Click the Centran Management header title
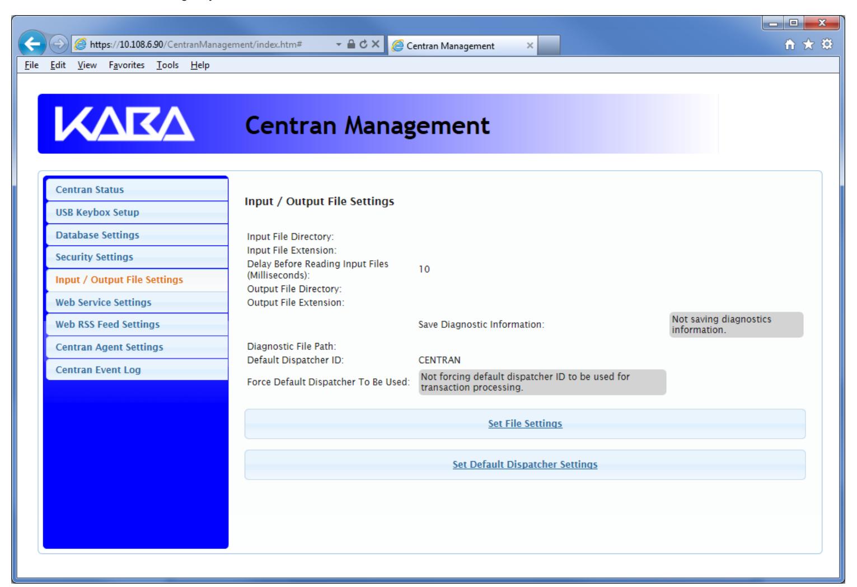 click(x=367, y=125)
